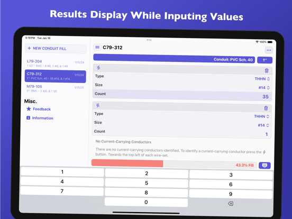Screen dimensions: 292x219
Task: Select the L79-204 conduit fill entry
Action: coord(56,63)
